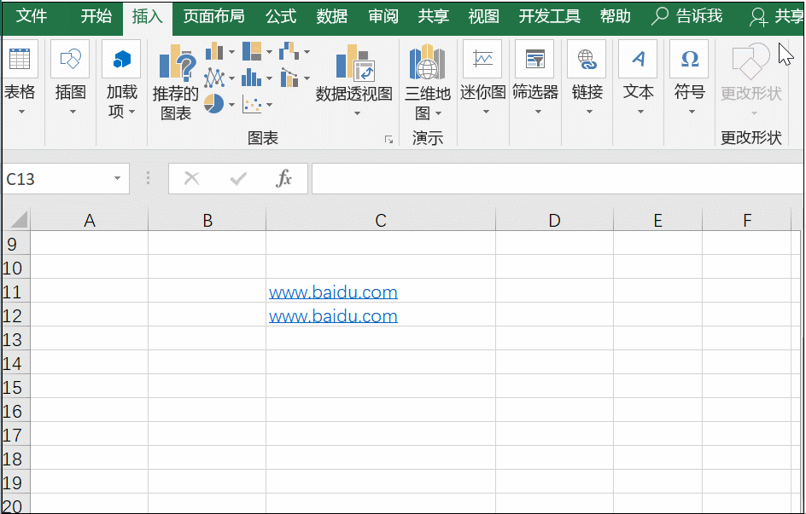806x514 pixels.
Task: Open the 符号 Symbols omega icon
Action: point(689,60)
